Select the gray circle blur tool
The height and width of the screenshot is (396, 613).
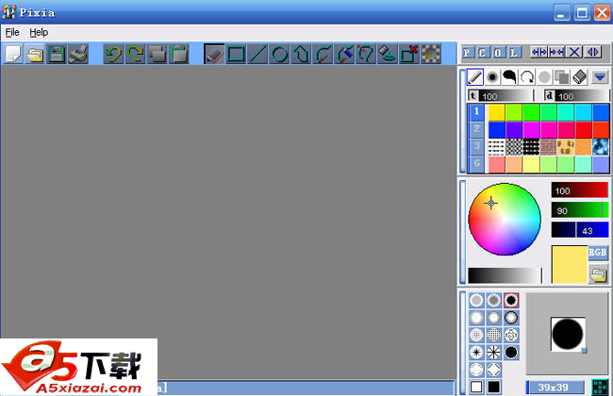pyautogui.click(x=544, y=77)
